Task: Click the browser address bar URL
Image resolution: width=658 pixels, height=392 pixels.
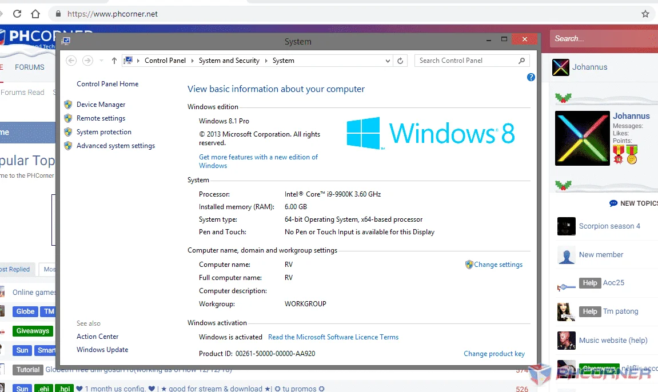Action: pyautogui.click(x=113, y=14)
